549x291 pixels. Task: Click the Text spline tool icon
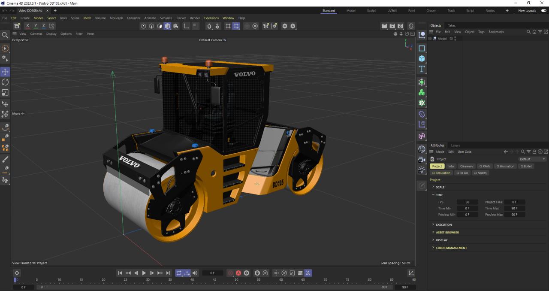422,69
